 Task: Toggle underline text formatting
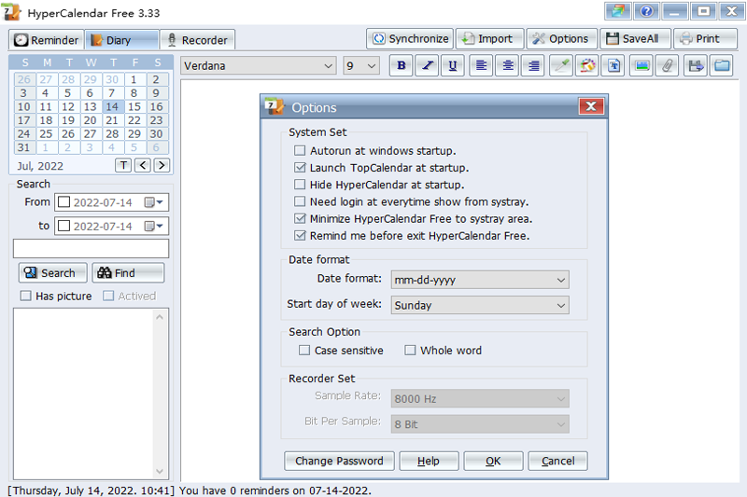pos(453,65)
